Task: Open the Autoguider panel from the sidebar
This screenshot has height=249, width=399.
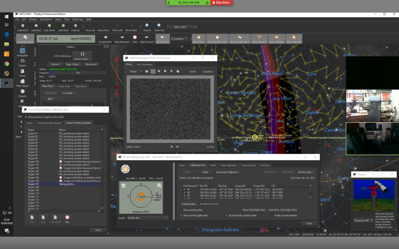Action: pos(22,52)
